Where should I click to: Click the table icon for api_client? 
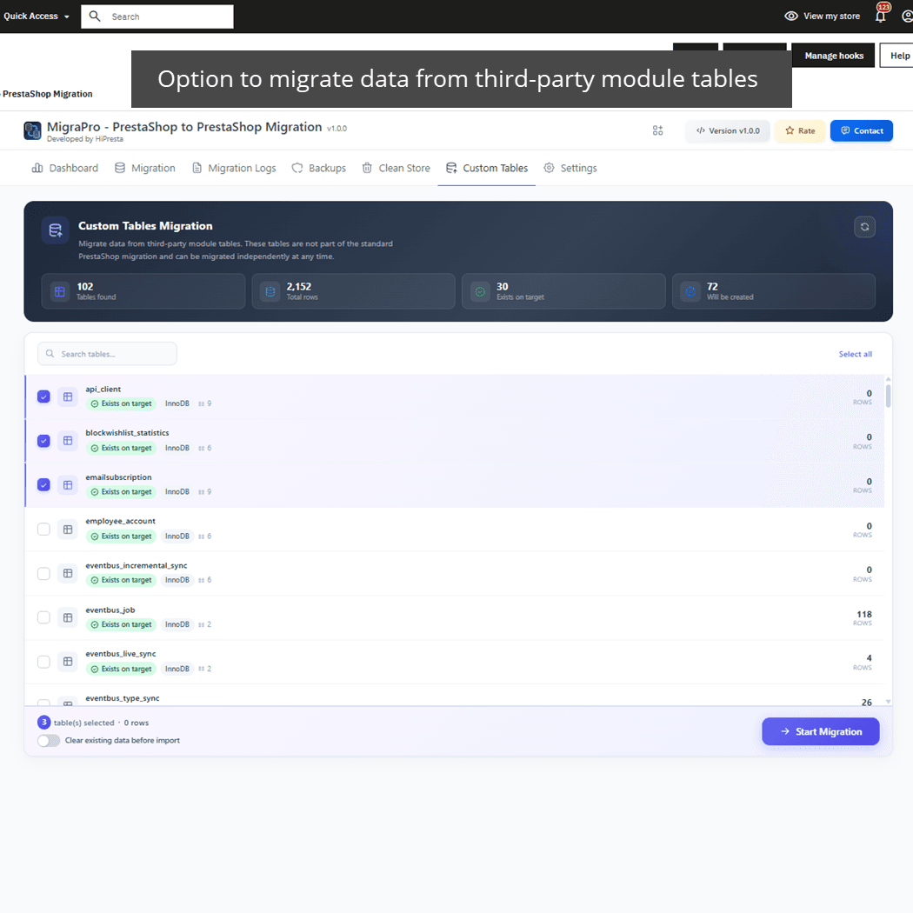click(68, 397)
